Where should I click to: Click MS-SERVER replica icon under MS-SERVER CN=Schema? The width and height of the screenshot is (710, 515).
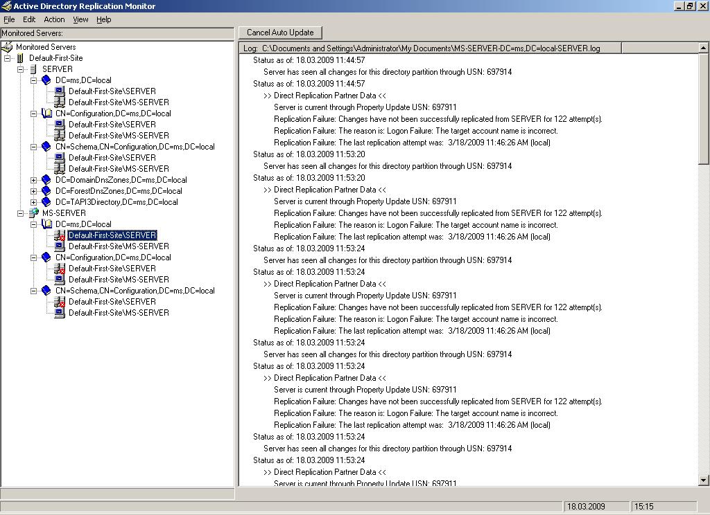tap(60, 313)
